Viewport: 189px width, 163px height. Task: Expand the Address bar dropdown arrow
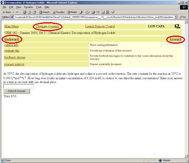[x=176, y=17]
